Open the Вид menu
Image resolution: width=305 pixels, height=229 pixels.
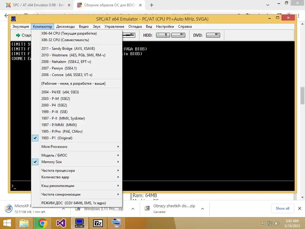pos(149,27)
